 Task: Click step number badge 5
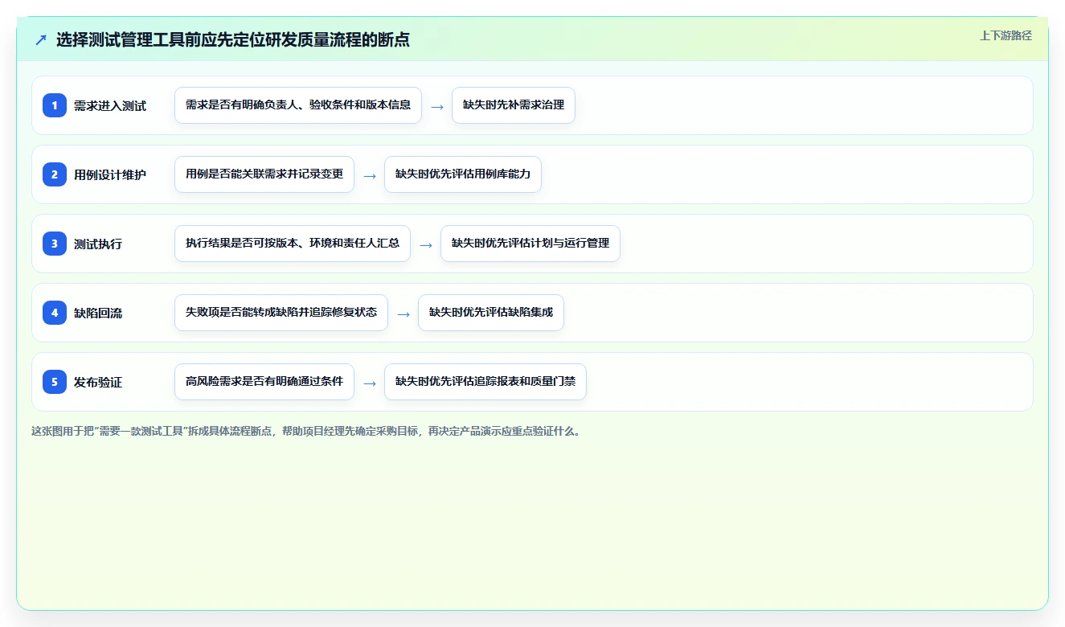[x=55, y=382]
